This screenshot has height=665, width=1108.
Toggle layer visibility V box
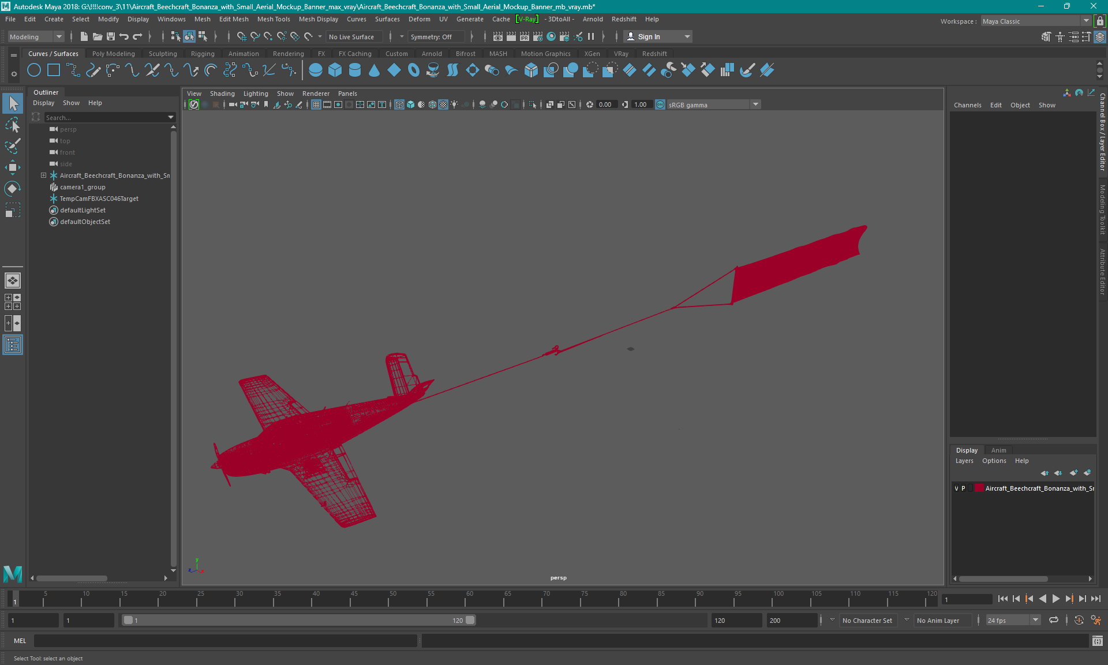tap(957, 488)
